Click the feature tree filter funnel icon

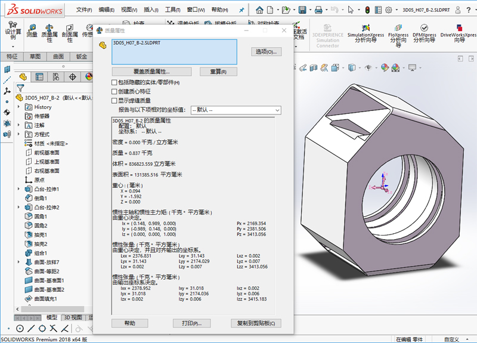(20, 88)
